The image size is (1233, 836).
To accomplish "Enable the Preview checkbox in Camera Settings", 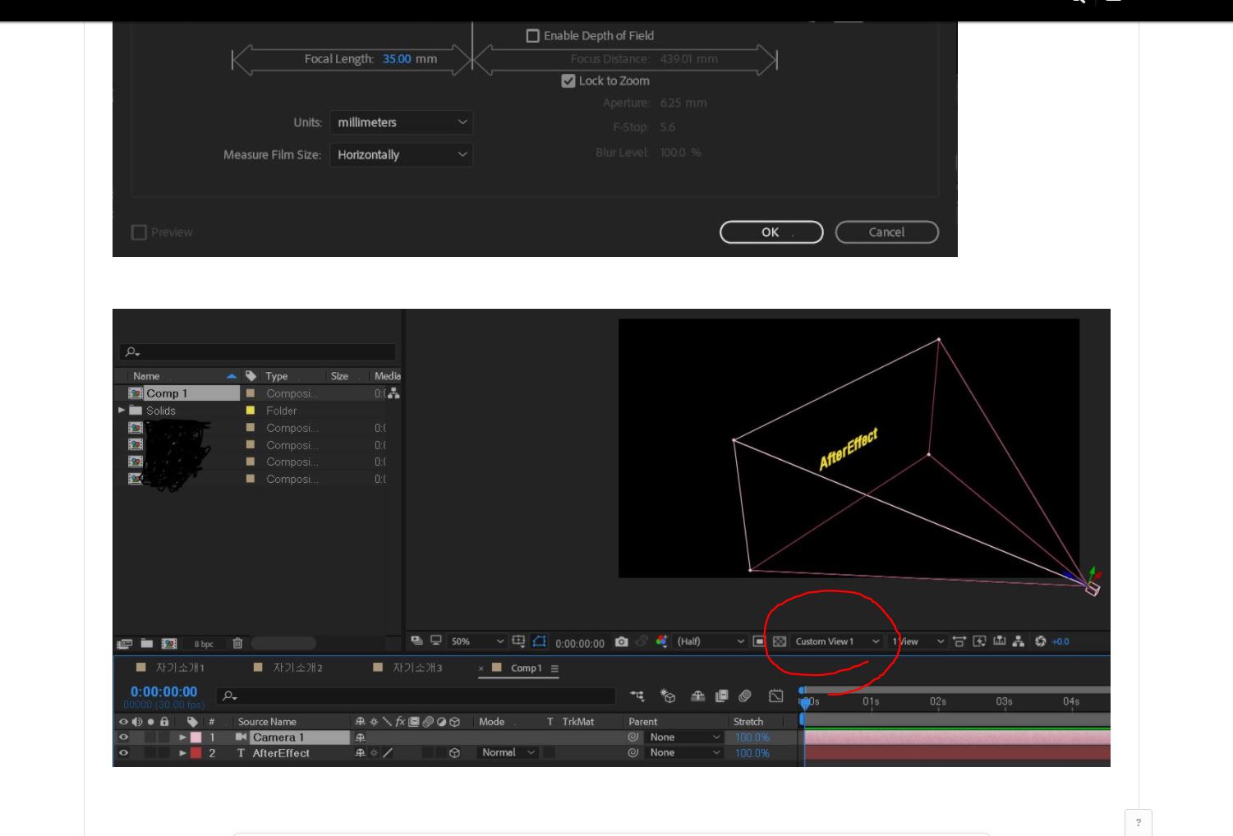I will coord(139,232).
